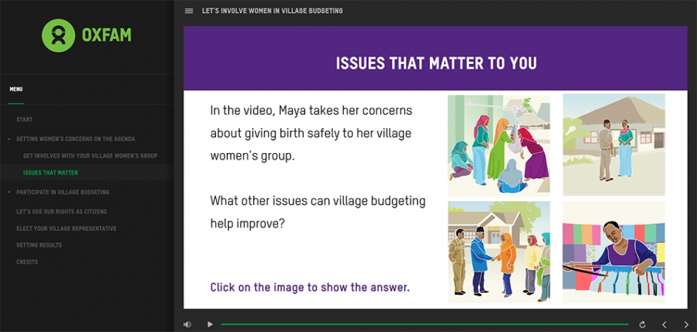This screenshot has height=332, width=697.
Task: Go to Getting Results section
Action: click(39, 245)
